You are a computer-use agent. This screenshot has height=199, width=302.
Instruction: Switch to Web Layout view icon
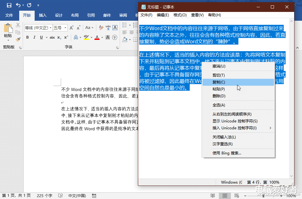pyautogui.click(x=237, y=196)
